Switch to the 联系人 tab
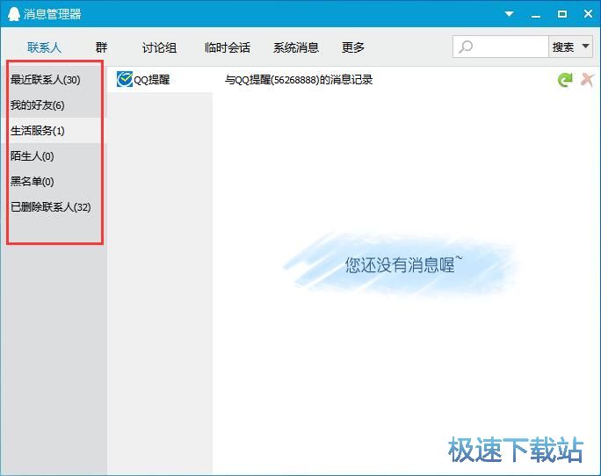601x476 pixels. pyautogui.click(x=44, y=47)
